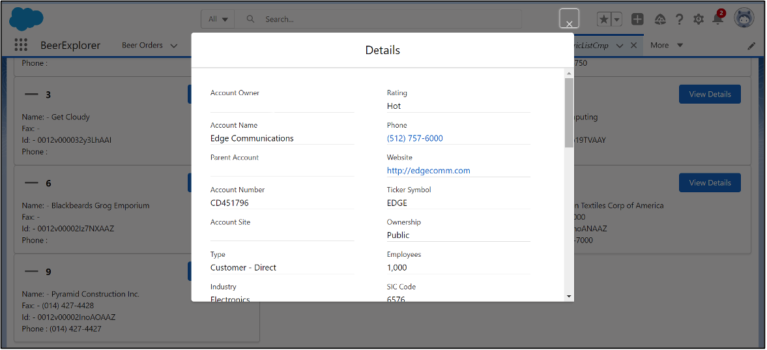Click the Blackbeards Grog Emporium name

point(100,205)
